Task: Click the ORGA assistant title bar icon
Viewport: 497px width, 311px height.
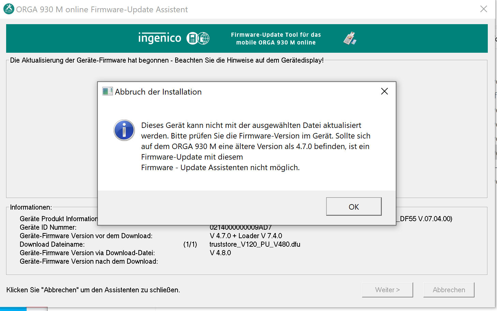Action: [9, 9]
